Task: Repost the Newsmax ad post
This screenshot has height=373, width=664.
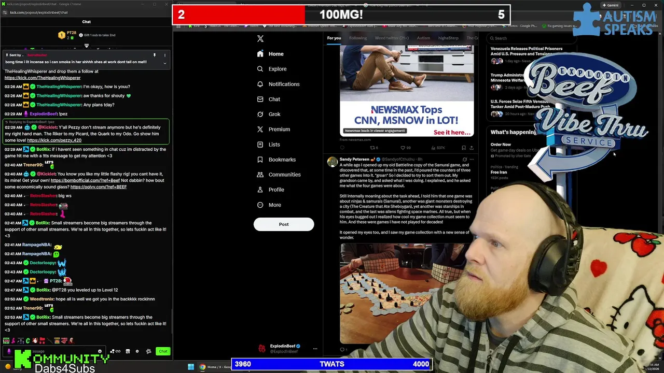Action: 373,148
